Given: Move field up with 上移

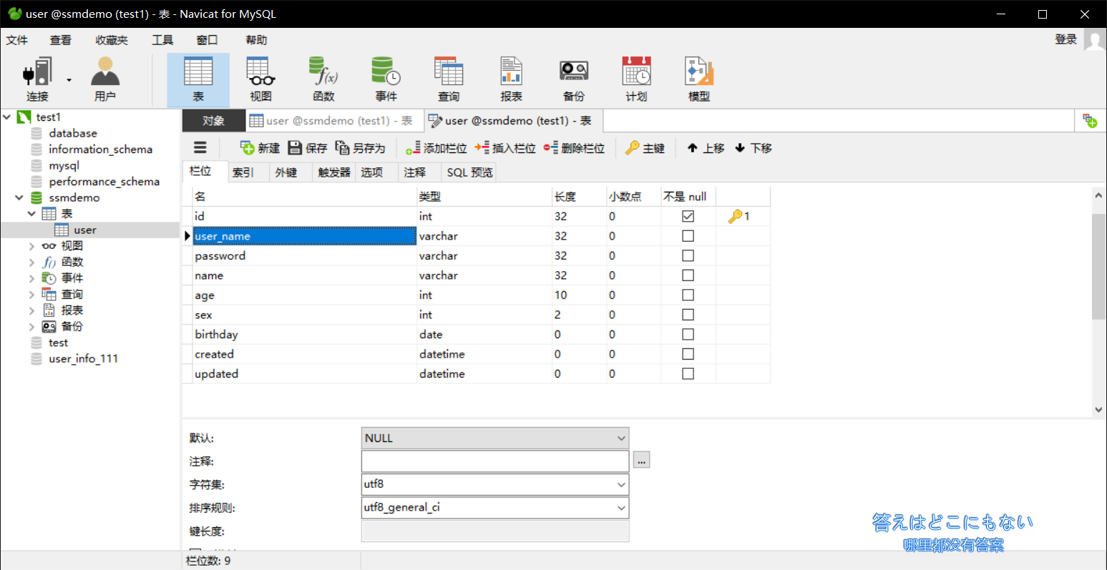Looking at the screenshot, I should 706,148.
